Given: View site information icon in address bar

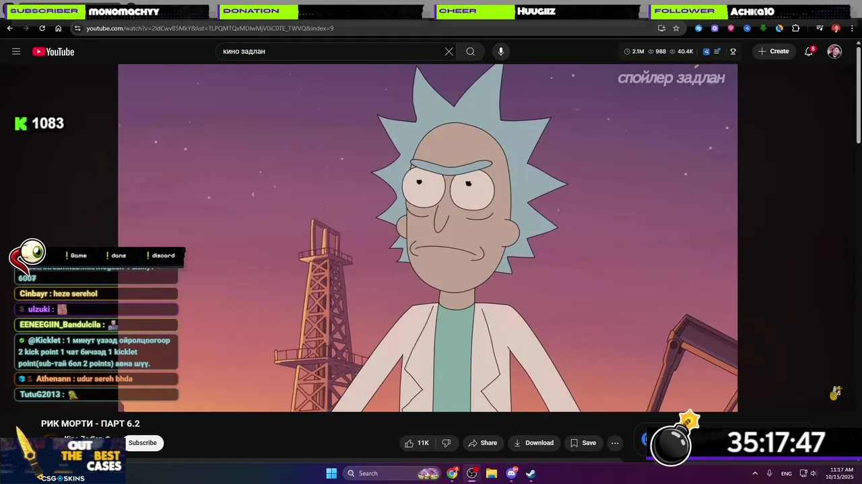Looking at the screenshot, I should pyautogui.click(x=77, y=28).
